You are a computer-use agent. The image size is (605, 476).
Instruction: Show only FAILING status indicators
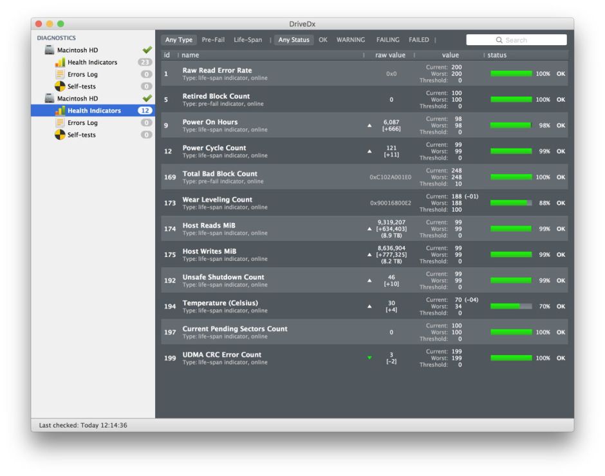coord(387,40)
